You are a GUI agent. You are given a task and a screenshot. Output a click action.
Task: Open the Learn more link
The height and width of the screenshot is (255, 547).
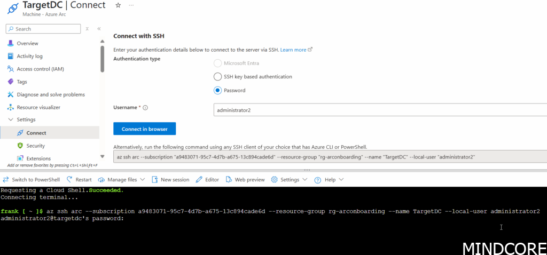pos(296,50)
